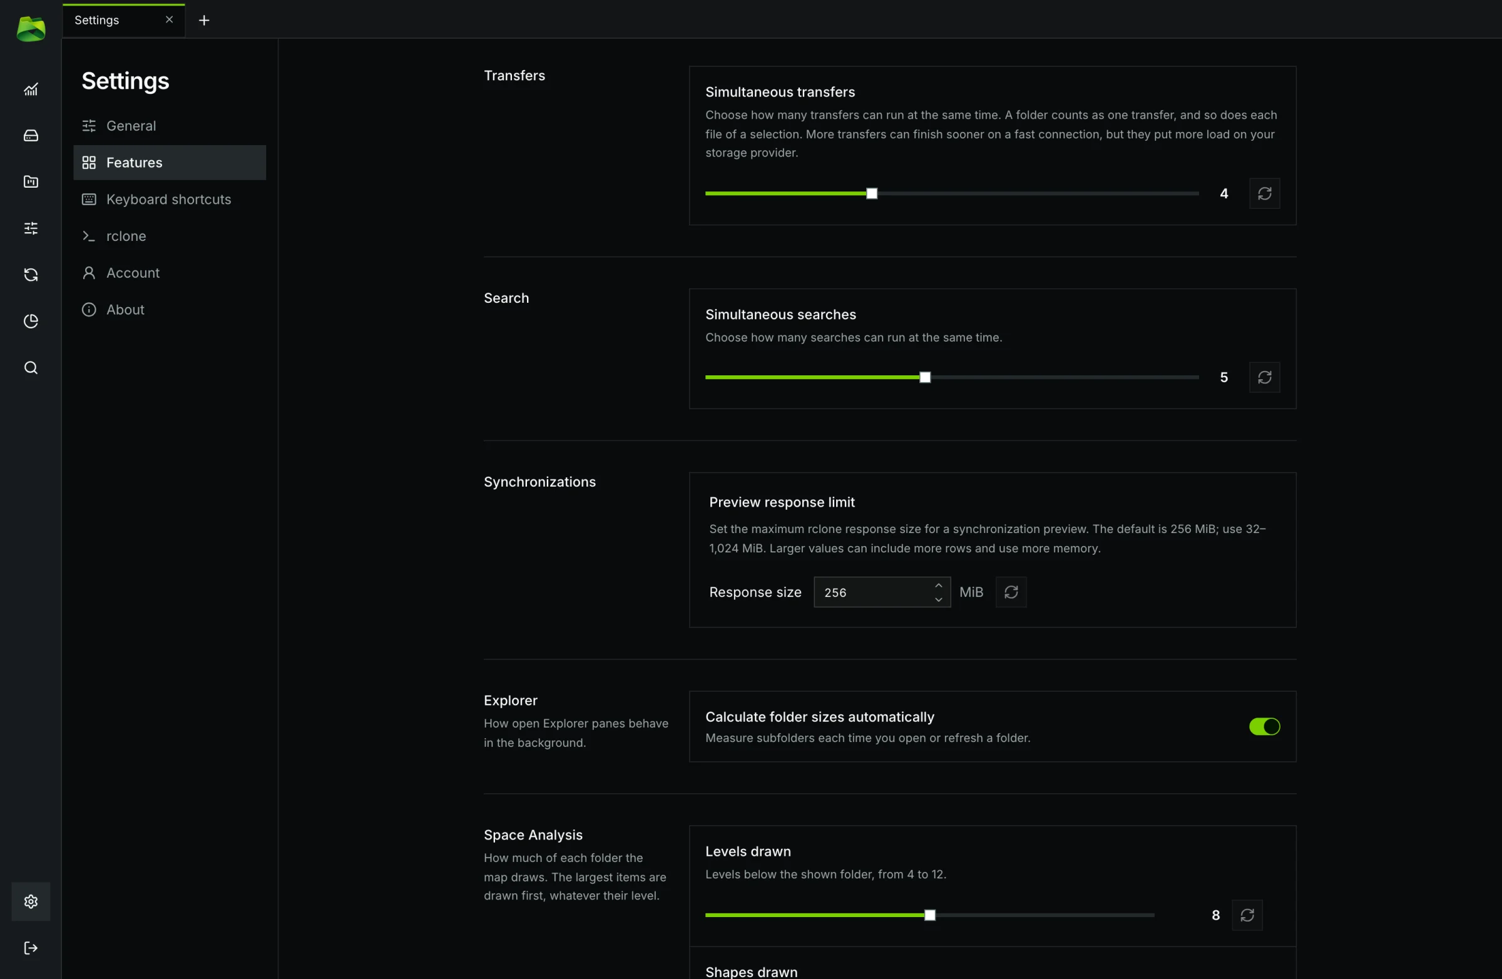Image resolution: width=1502 pixels, height=979 pixels.
Task: Open rclone settings section
Action: click(170, 236)
